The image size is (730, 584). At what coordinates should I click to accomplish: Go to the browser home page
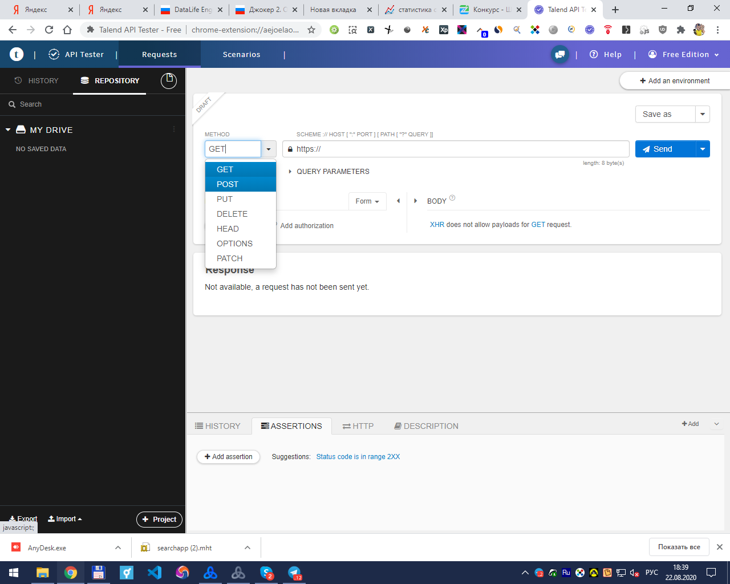coord(67,30)
